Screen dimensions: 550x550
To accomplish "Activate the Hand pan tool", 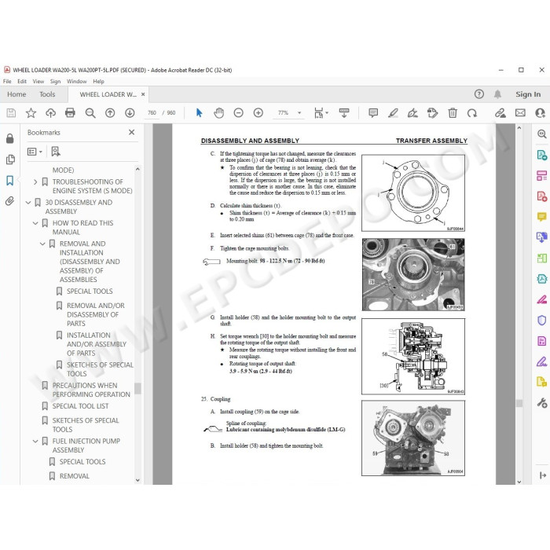I will click(x=219, y=113).
